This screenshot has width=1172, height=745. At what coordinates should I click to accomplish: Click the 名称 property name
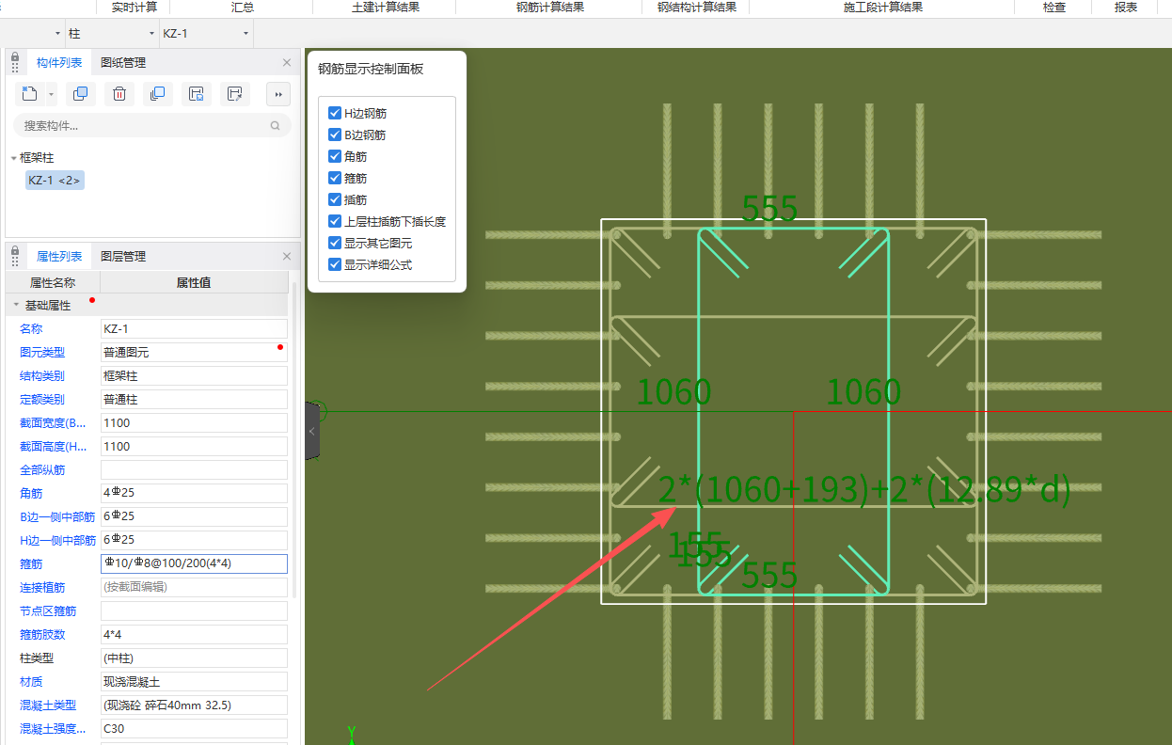point(31,328)
